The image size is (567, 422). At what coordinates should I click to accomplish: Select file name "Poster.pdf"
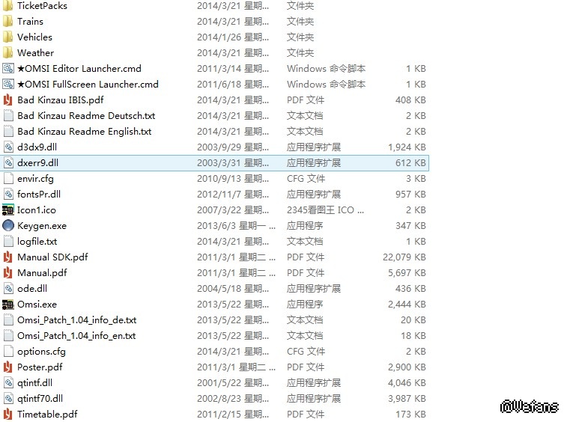pos(40,367)
